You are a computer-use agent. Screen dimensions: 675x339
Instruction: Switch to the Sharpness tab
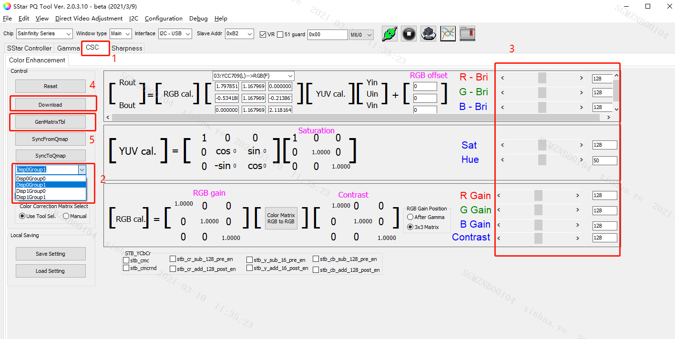tap(127, 48)
